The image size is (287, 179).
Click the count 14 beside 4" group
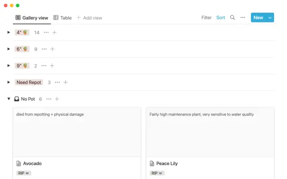(37, 33)
